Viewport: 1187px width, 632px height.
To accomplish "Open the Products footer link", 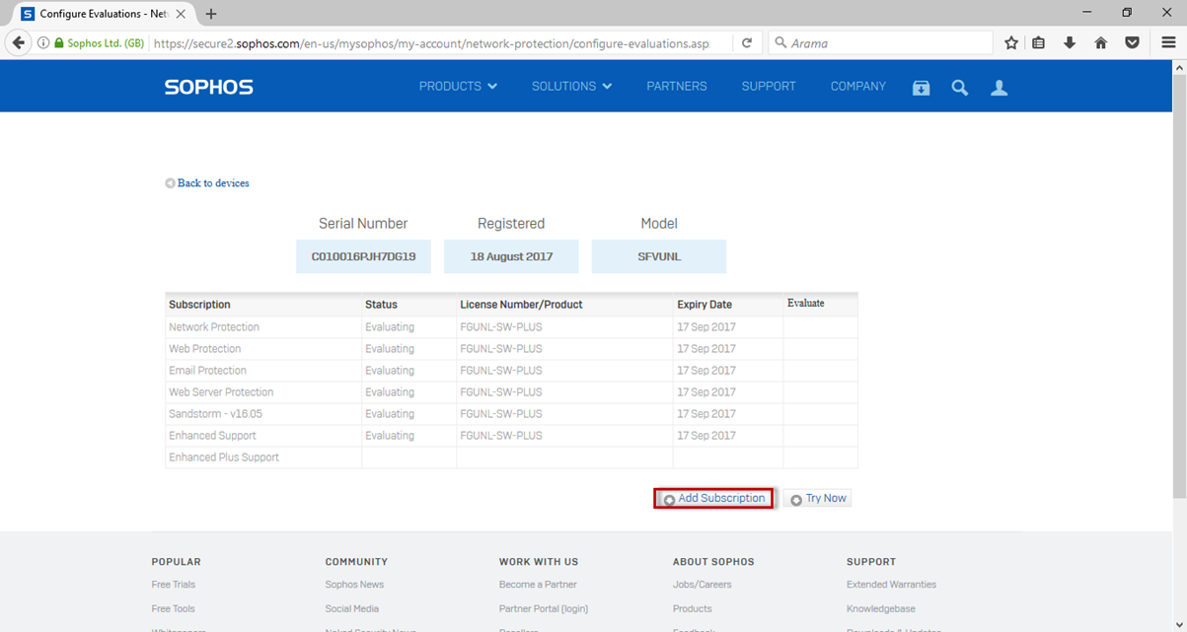I will [x=693, y=609].
